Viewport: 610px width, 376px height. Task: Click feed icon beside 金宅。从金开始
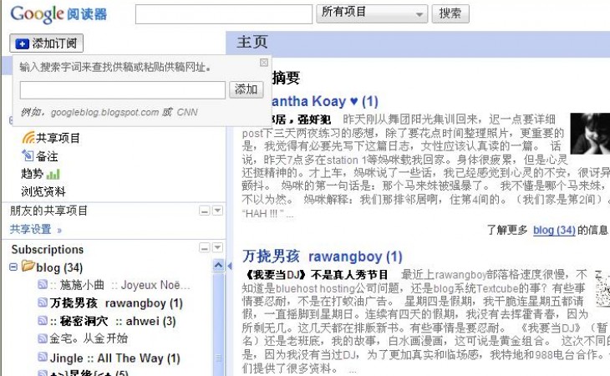click(x=43, y=338)
